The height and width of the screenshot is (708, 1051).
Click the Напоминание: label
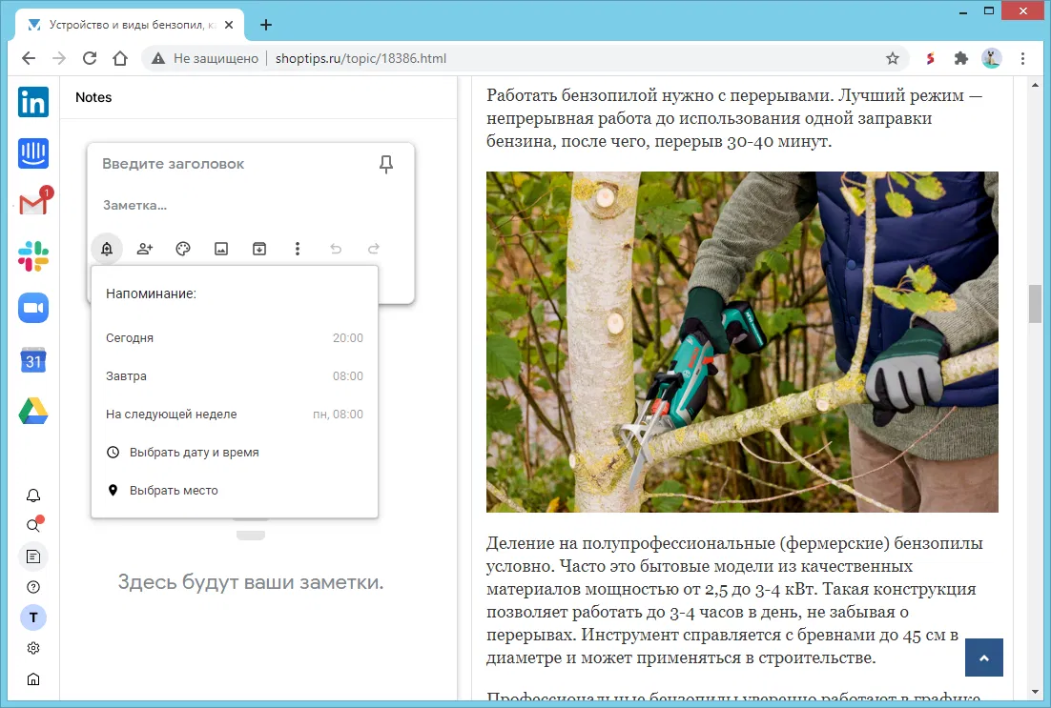tap(151, 294)
